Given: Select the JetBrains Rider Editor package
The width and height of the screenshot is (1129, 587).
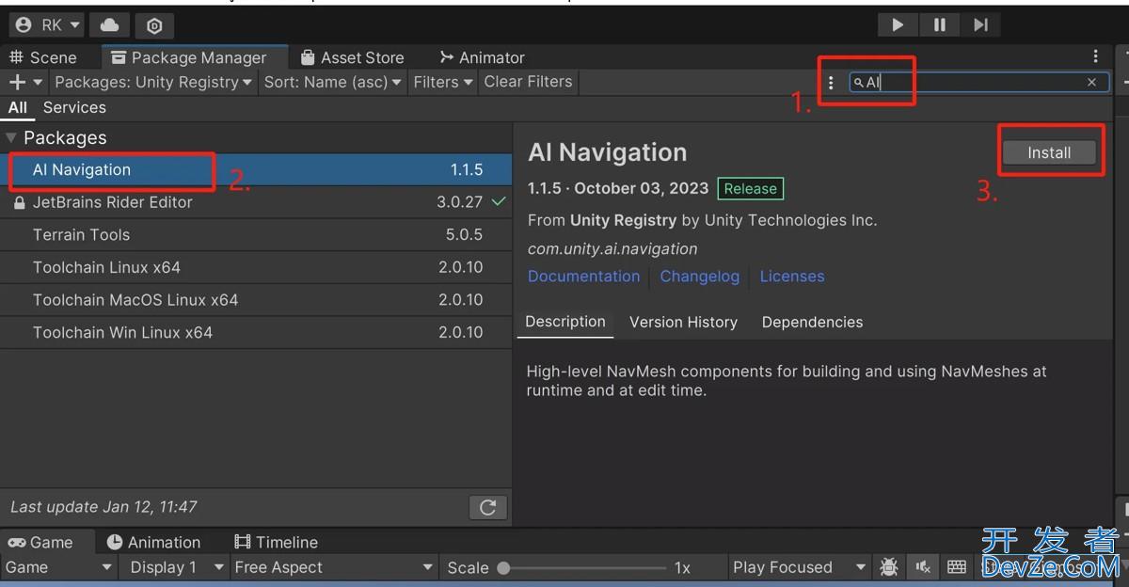Looking at the screenshot, I should point(256,202).
